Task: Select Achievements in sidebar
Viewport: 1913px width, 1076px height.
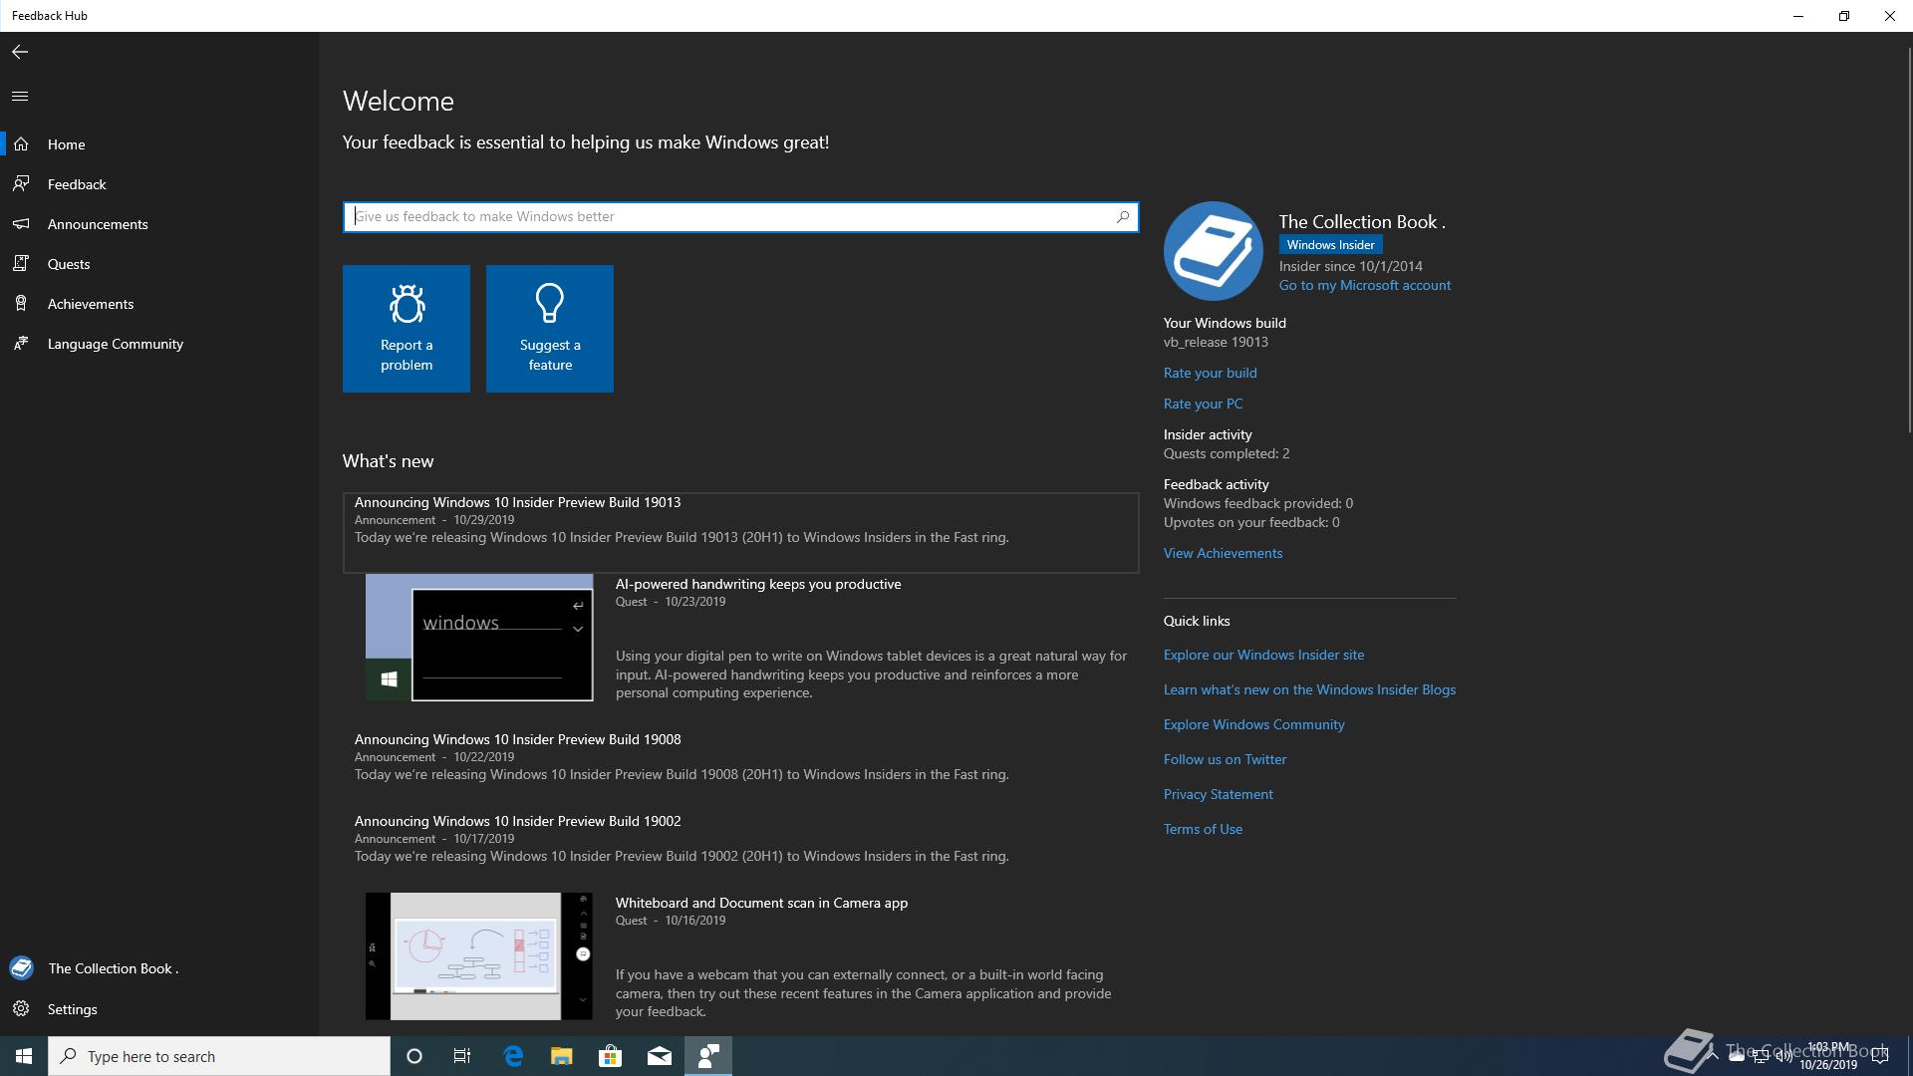Action: (91, 304)
